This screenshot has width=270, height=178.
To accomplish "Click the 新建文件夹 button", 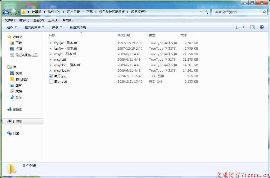I will [78, 27].
